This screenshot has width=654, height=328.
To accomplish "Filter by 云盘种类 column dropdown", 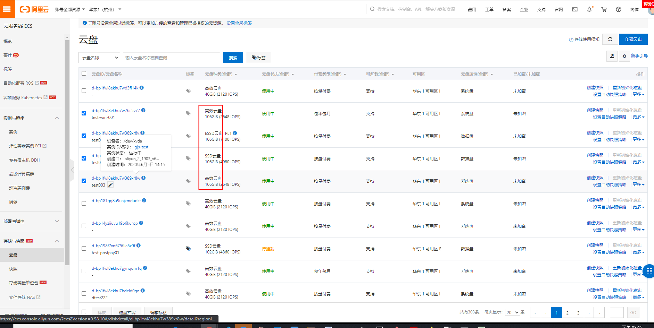I will coord(221,74).
